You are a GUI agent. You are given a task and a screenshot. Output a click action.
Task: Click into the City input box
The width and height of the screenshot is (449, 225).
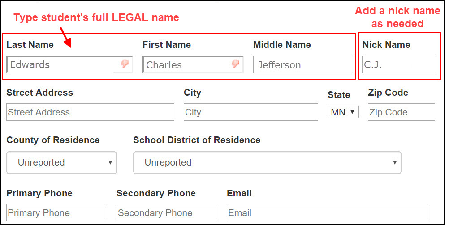(x=251, y=112)
